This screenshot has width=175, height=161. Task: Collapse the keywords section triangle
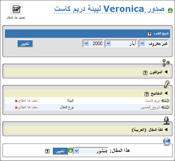click(166, 93)
